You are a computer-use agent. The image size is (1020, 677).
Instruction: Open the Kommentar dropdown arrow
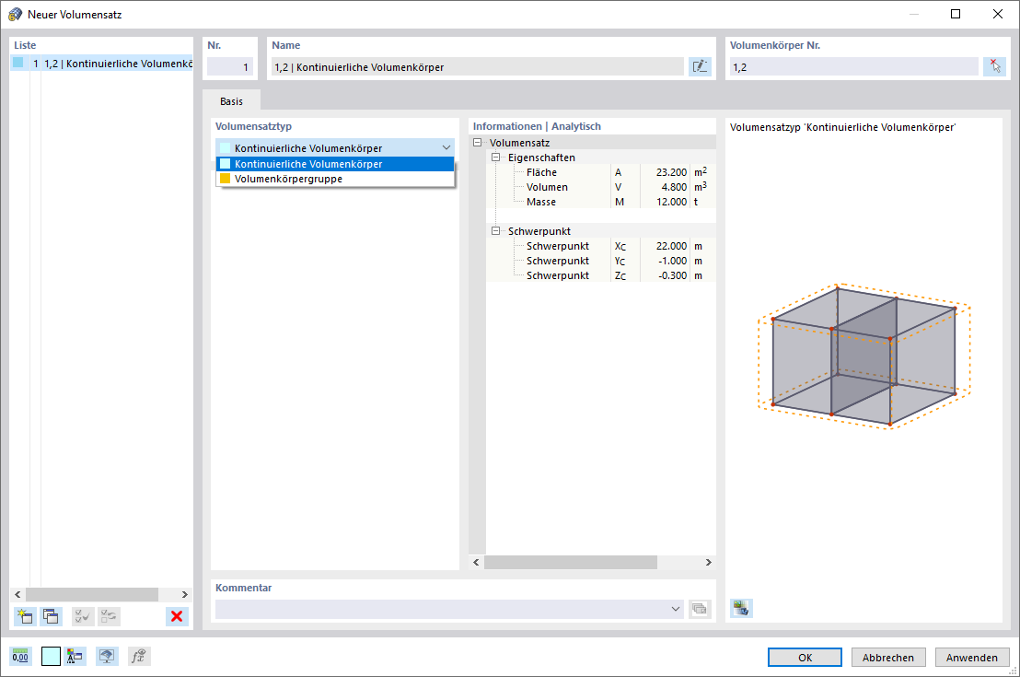pos(675,609)
